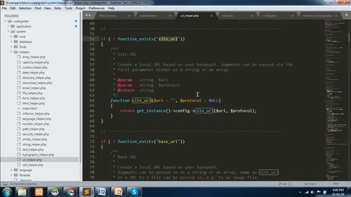Open File Explorer from taskbar

22,192
